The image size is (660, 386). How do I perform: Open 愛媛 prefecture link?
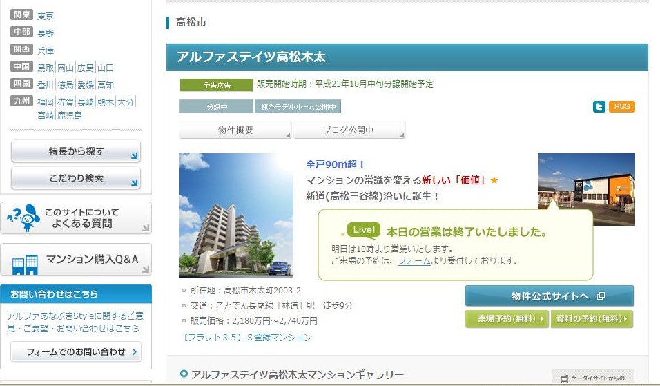[x=86, y=85]
